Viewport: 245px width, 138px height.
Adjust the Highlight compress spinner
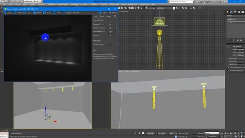click(116, 28)
